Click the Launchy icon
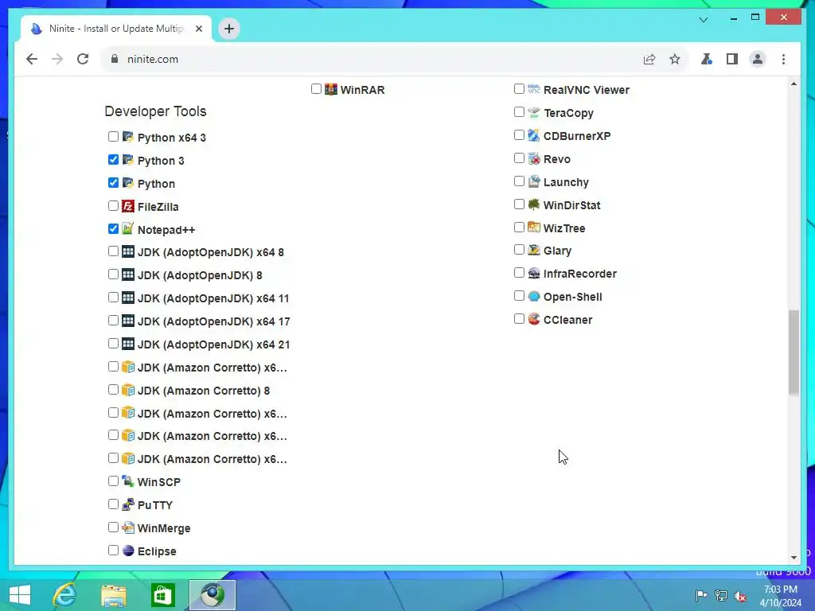 pos(534,181)
